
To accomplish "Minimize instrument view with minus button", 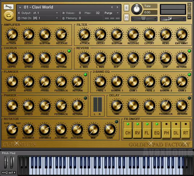I will 189,9.
